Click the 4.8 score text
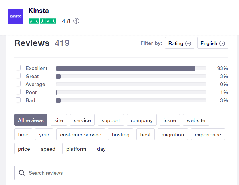 [x=66, y=21]
